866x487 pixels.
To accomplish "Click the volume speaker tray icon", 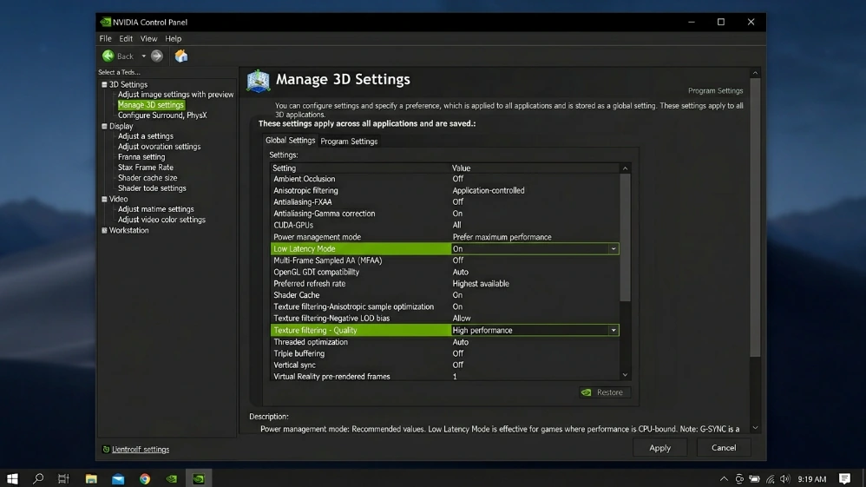I will tap(784, 478).
